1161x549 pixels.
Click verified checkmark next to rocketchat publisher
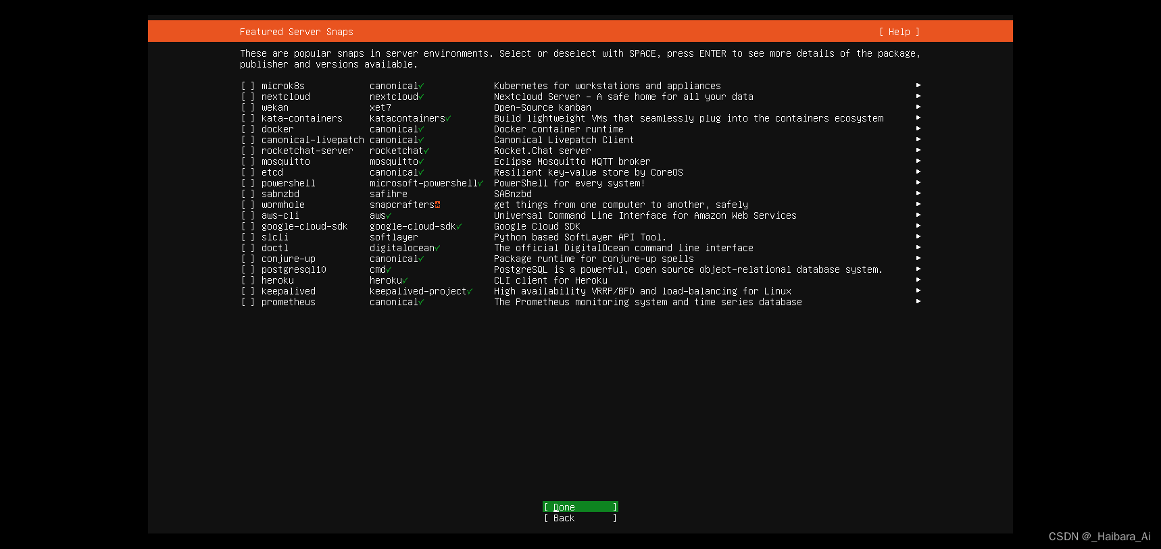click(426, 151)
